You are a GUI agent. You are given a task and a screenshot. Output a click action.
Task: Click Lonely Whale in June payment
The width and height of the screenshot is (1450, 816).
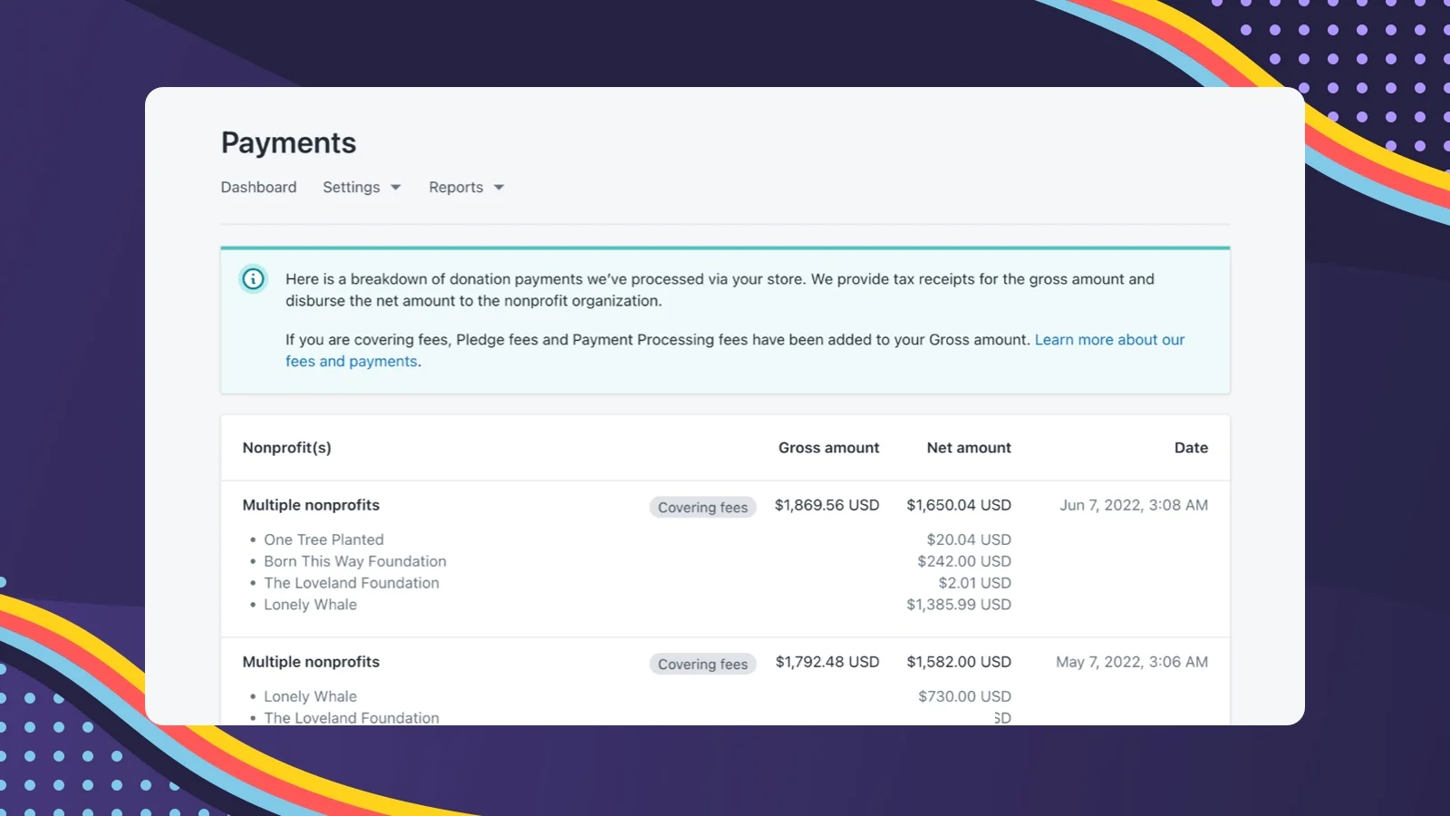click(x=310, y=605)
